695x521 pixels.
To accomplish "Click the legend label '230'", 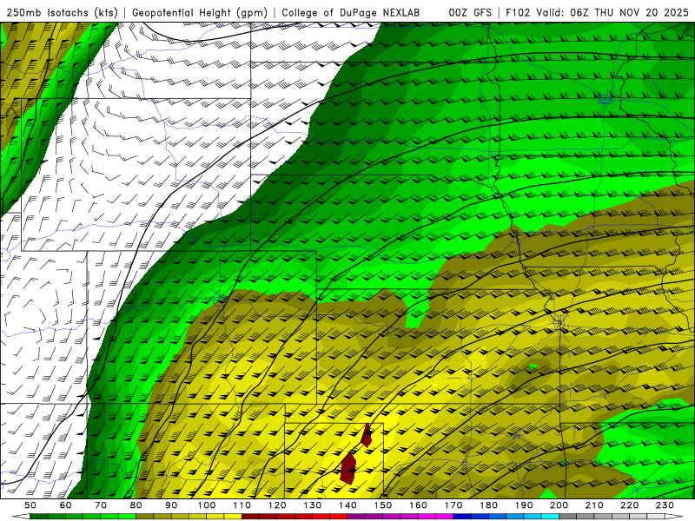I will [665, 505].
